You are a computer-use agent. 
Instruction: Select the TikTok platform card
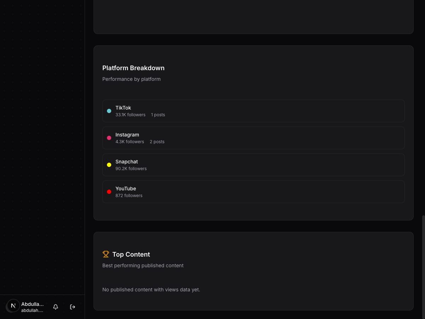pyautogui.click(x=254, y=111)
